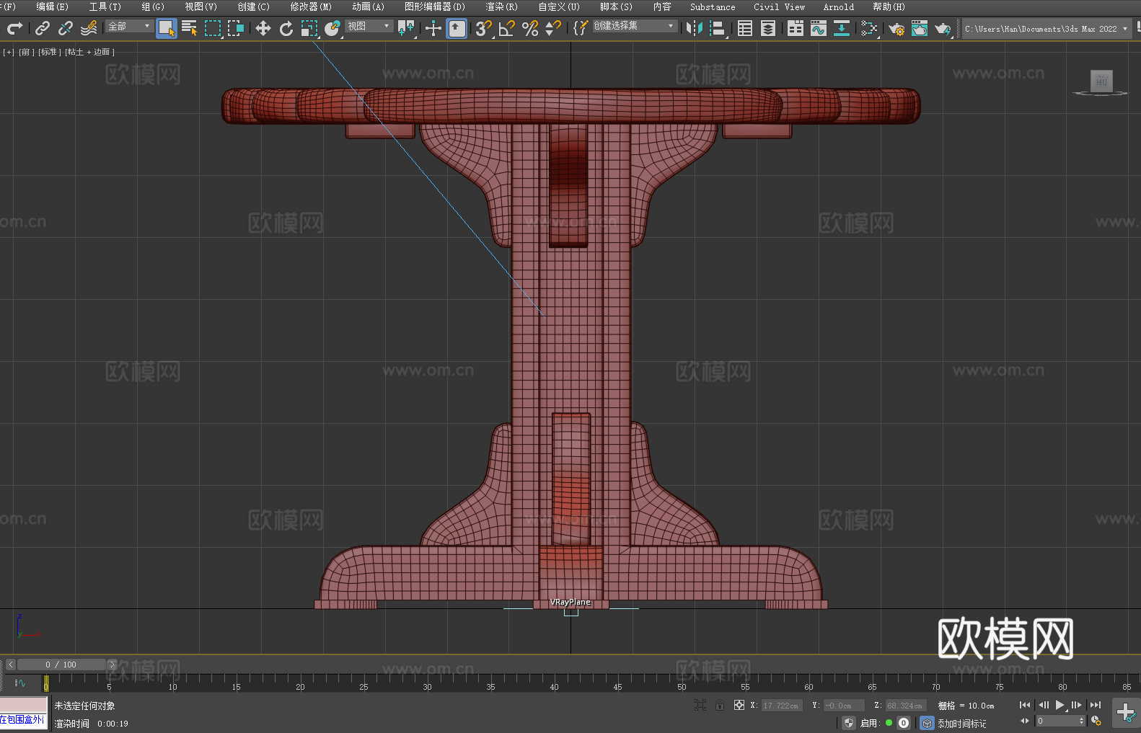Image resolution: width=1141 pixels, height=733 pixels.
Task: Click the [+] viewport menu label
Action: (x=9, y=52)
